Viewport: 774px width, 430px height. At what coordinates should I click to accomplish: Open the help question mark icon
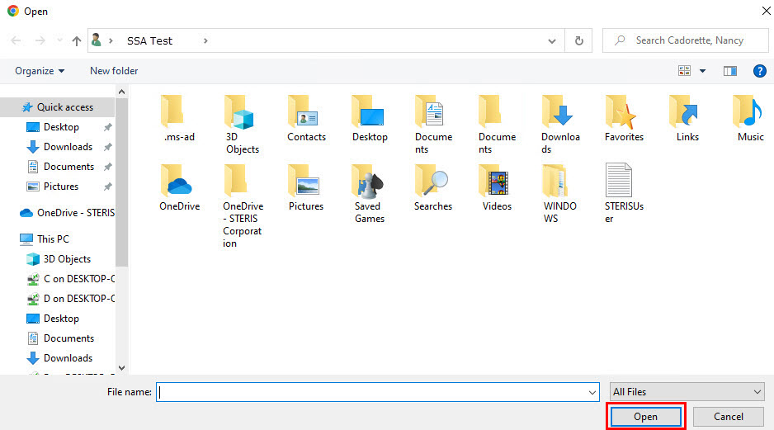pyautogui.click(x=760, y=71)
